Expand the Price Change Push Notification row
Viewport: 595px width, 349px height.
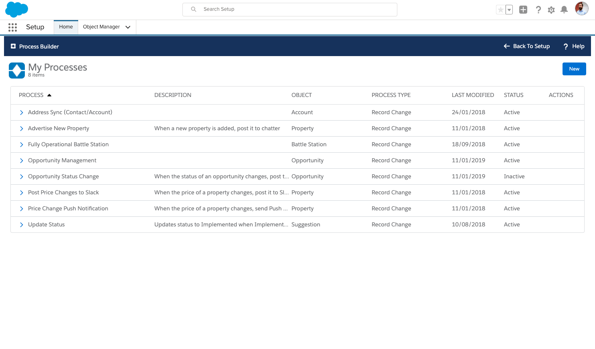click(21, 209)
